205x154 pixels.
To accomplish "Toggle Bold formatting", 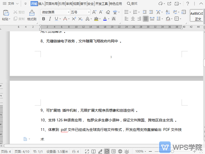I will (x=43, y=19).
